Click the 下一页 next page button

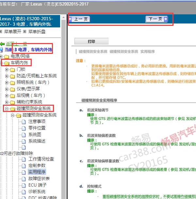pos(156,19)
